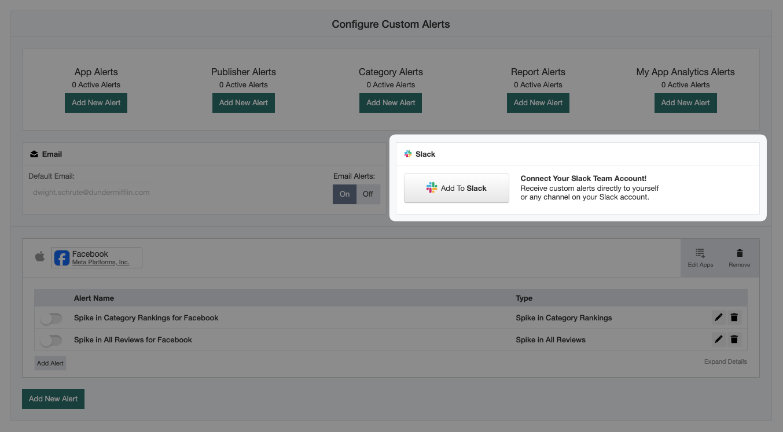Toggle Spike in Category Rankings for Facebook alert

pyautogui.click(x=51, y=319)
